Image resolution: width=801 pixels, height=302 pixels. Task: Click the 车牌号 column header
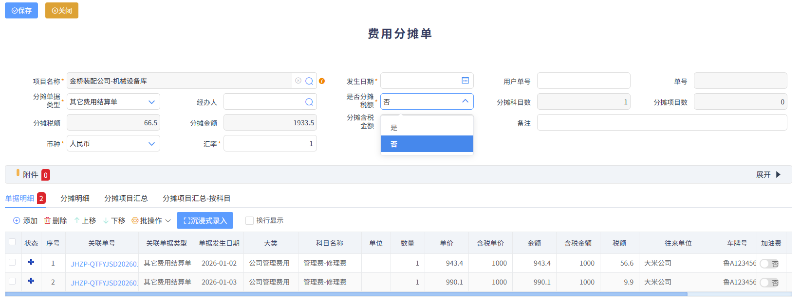pyautogui.click(x=737, y=243)
